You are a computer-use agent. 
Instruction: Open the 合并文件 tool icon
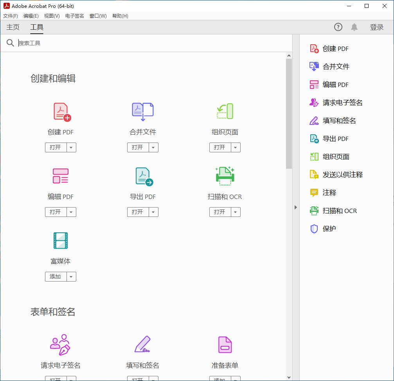[x=143, y=111]
